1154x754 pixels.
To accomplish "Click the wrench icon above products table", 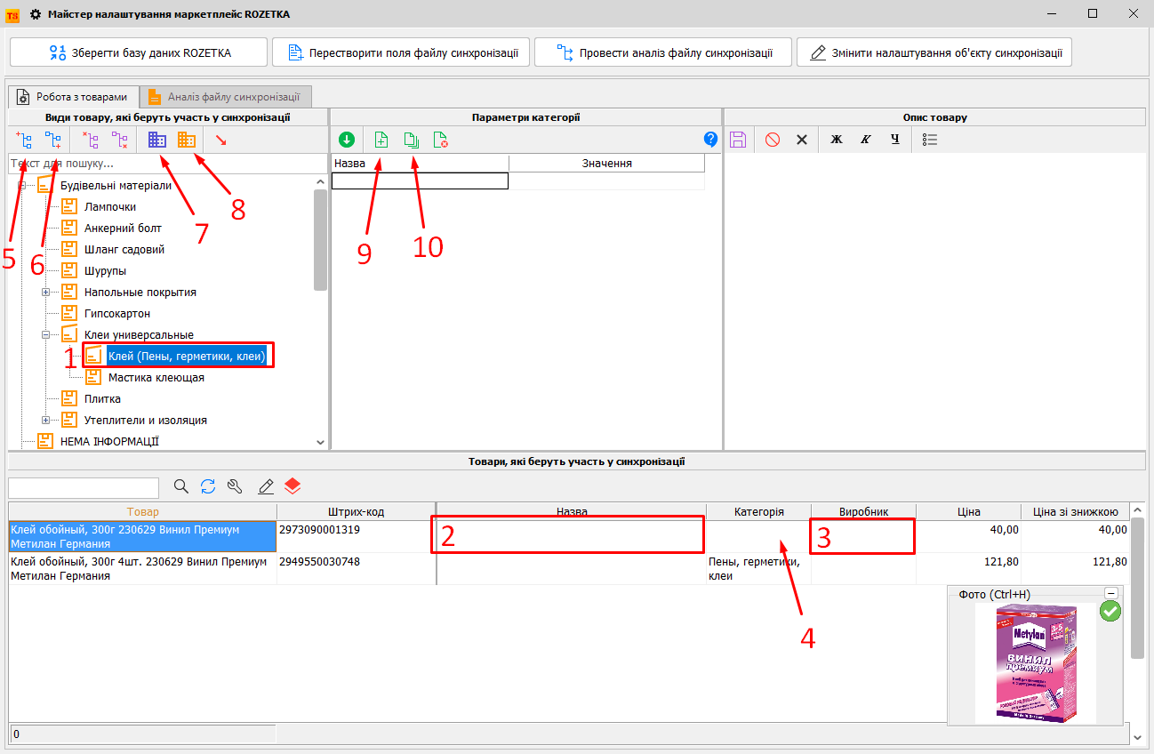I will click(x=235, y=486).
